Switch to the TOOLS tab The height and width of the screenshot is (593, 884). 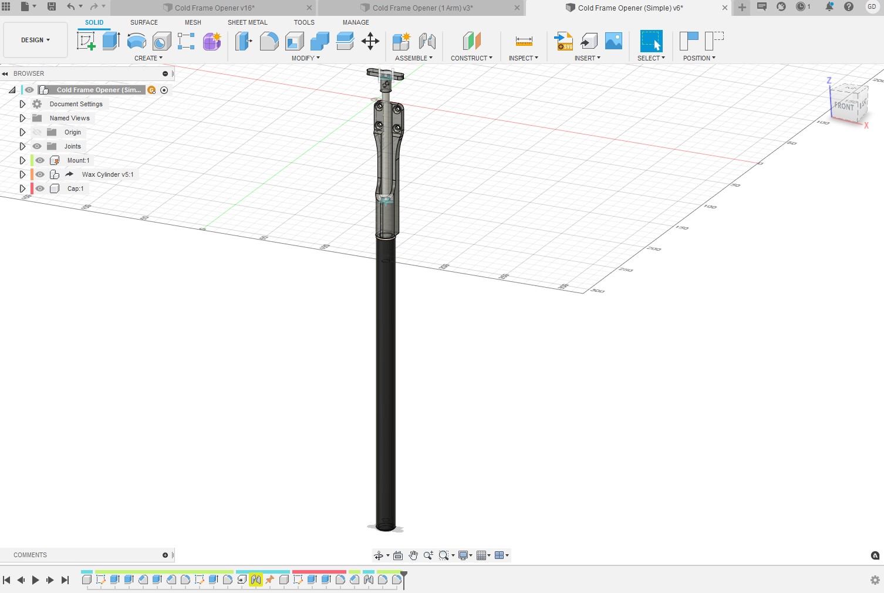click(304, 22)
